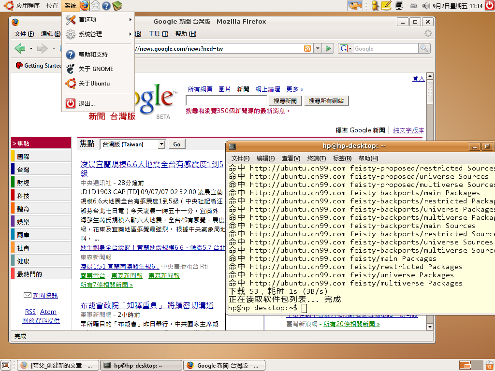Click the goldfish applet in the top panel

[x=355, y=6]
